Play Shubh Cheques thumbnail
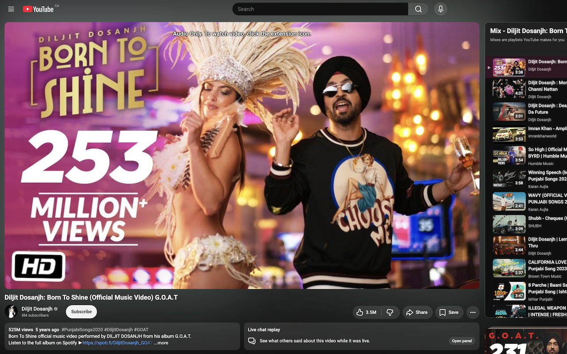567x354 pixels. [509, 224]
